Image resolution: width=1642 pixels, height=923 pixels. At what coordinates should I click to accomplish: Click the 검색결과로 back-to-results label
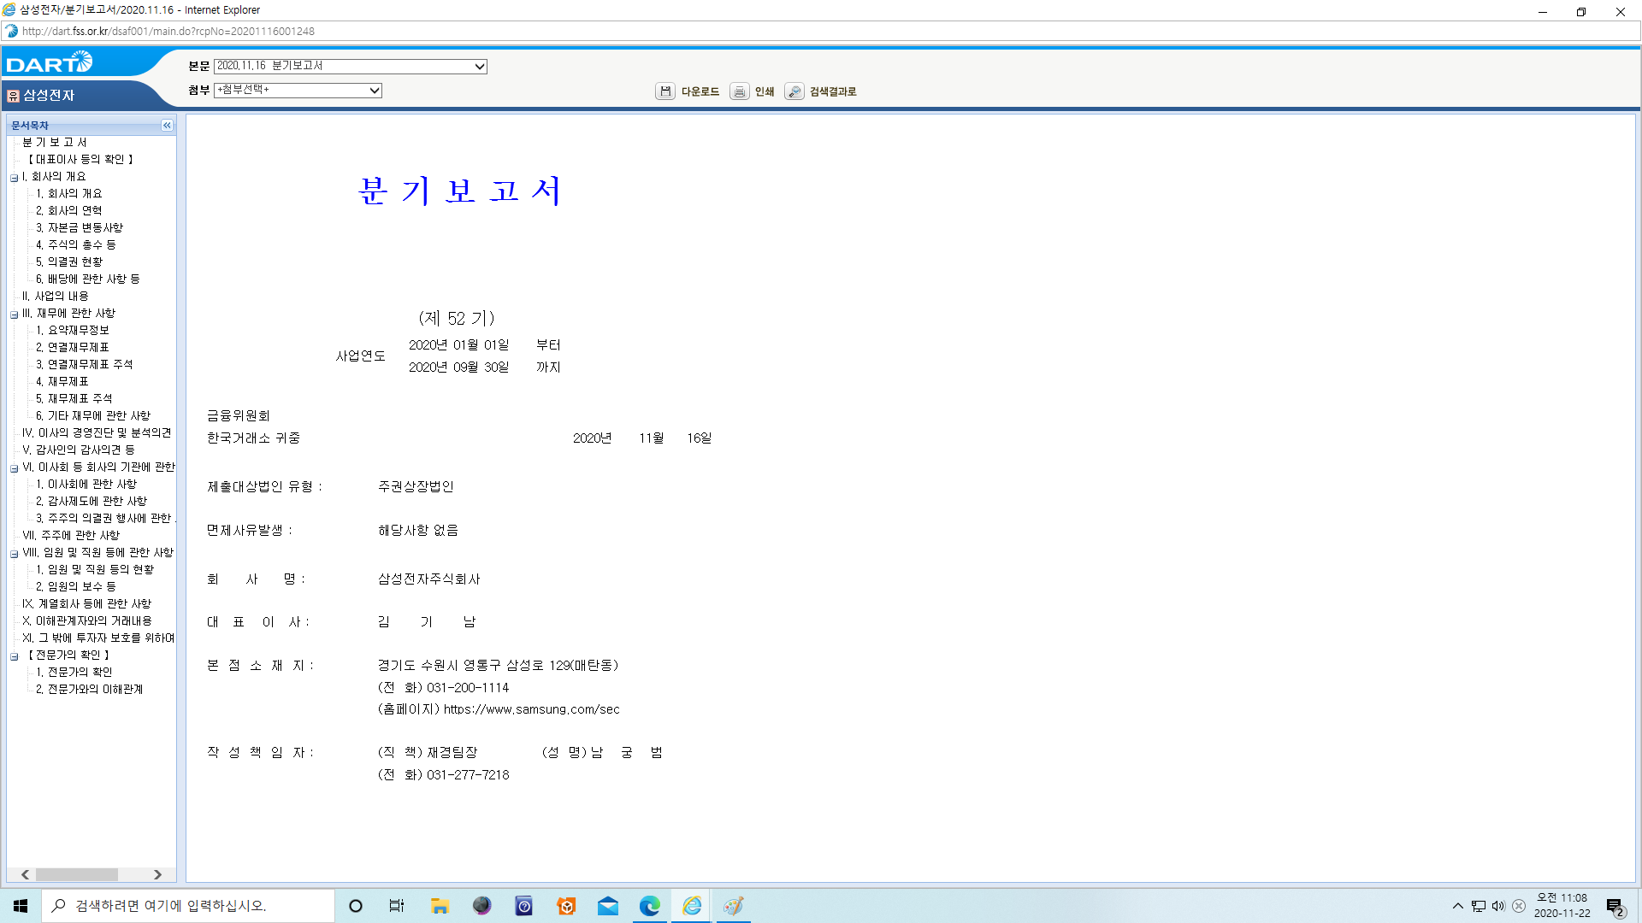tap(833, 91)
